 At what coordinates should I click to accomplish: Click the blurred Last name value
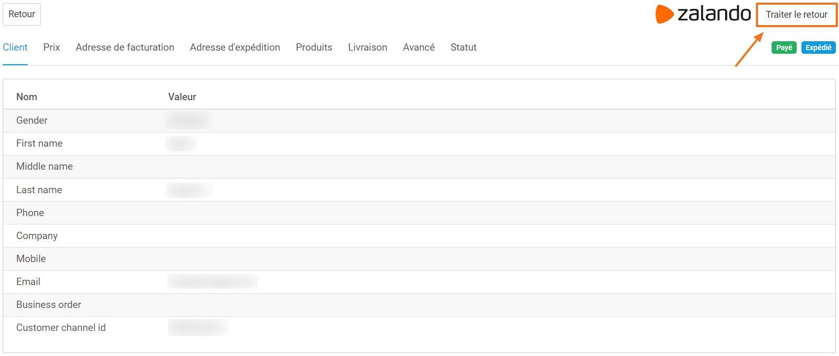click(x=190, y=190)
